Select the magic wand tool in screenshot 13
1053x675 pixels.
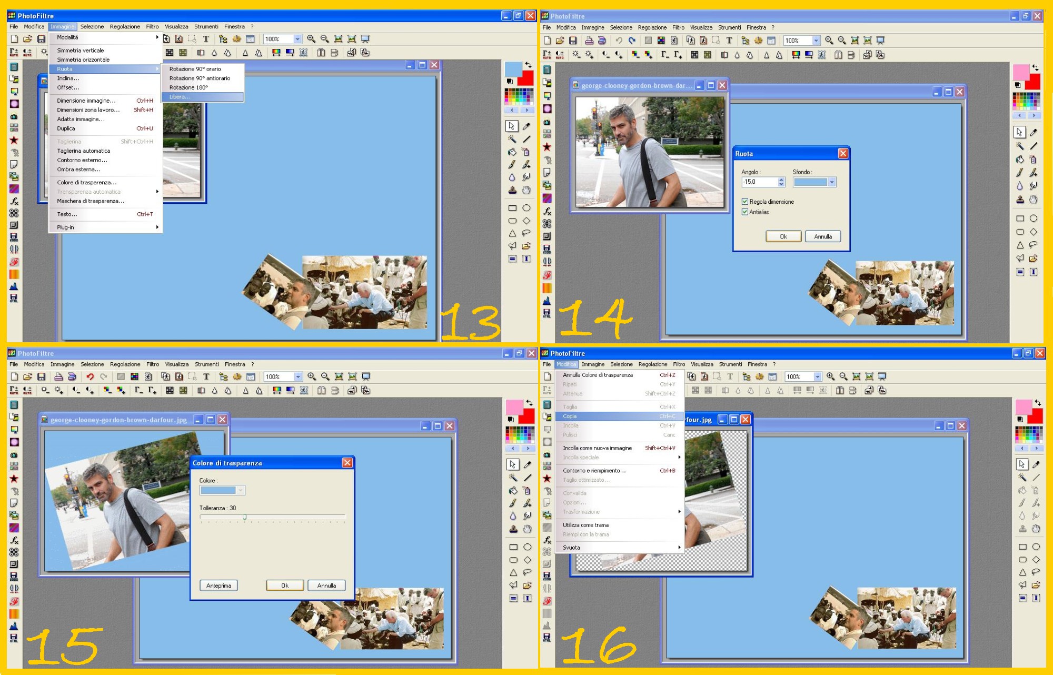(512, 139)
